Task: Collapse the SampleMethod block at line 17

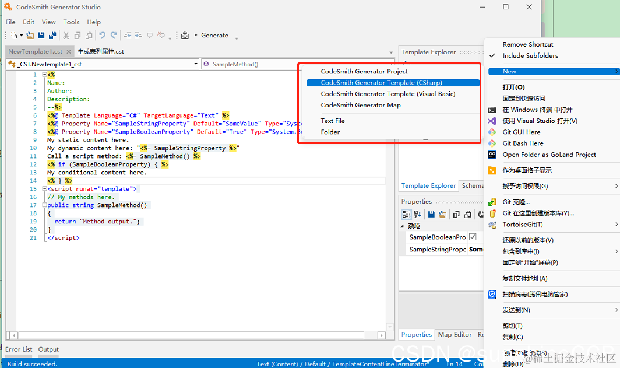Action: pos(44,205)
